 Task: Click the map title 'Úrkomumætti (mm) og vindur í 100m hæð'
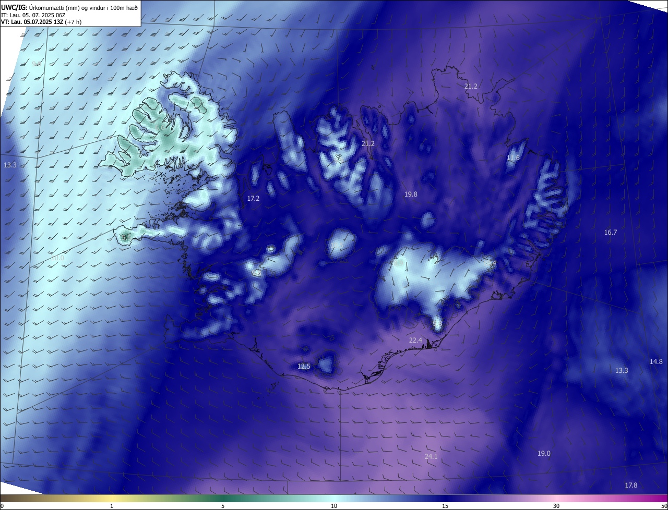click(x=83, y=7)
